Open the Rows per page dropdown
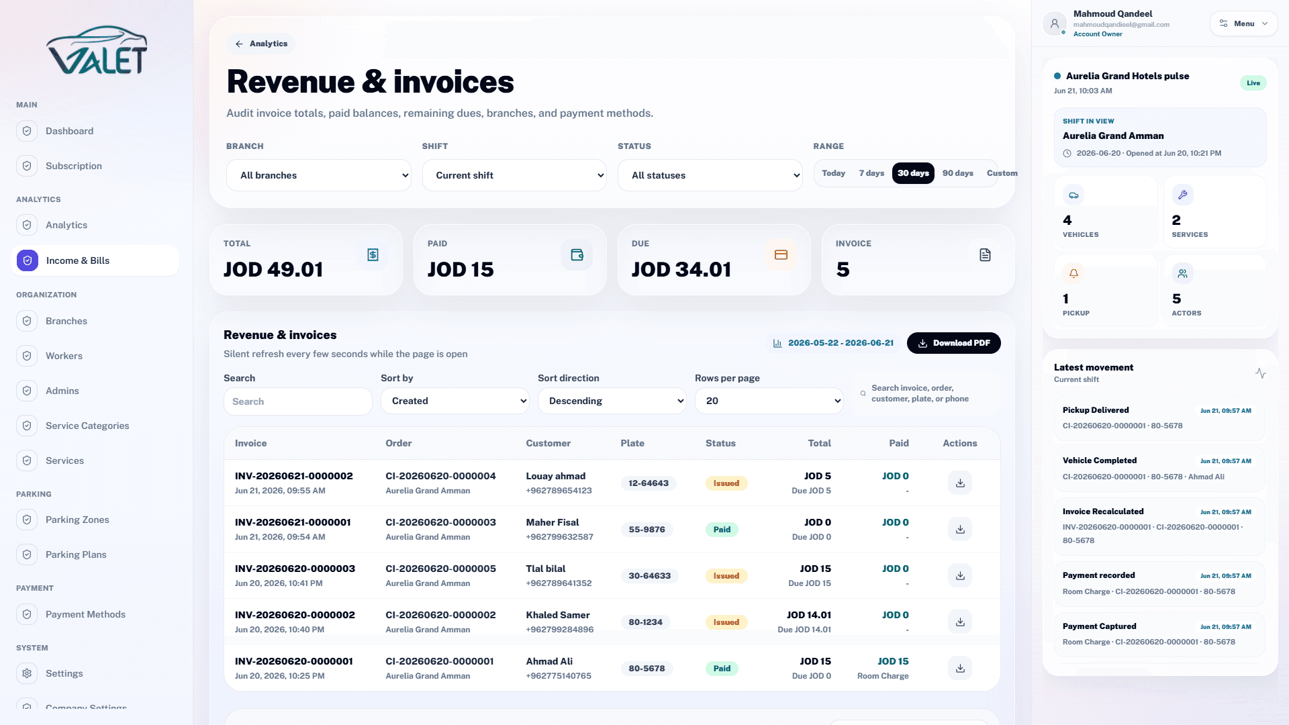 pyautogui.click(x=769, y=401)
